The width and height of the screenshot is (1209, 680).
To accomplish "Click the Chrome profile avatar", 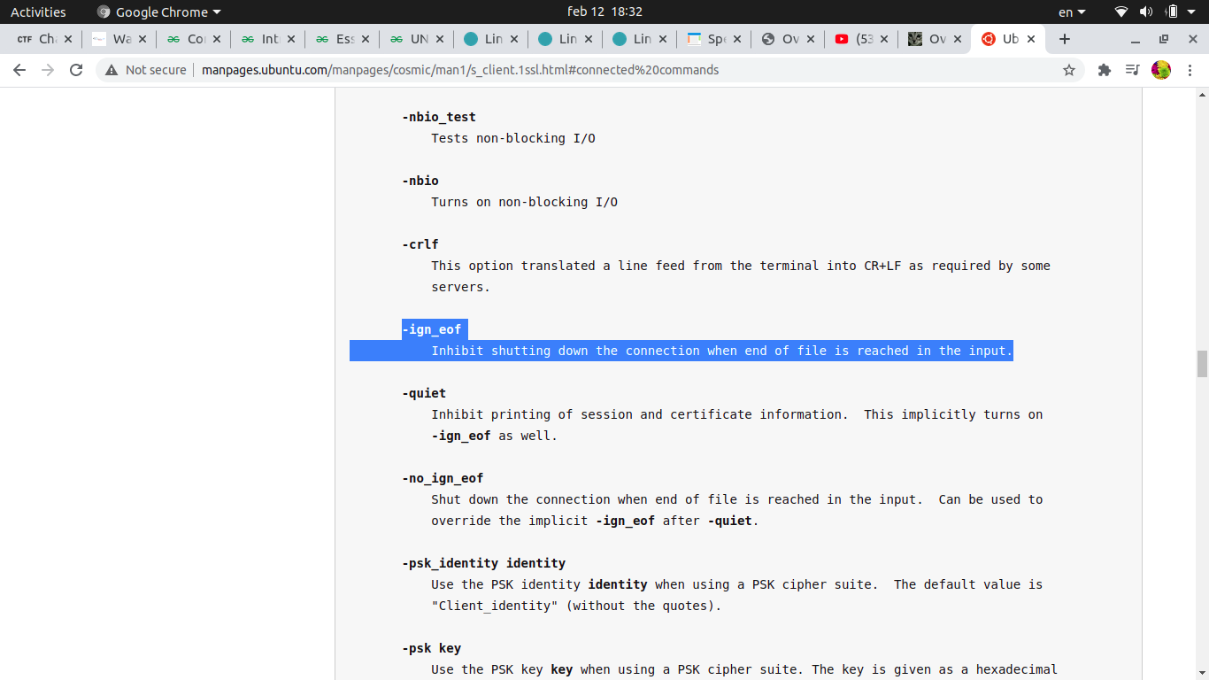I will (1161, 70).
